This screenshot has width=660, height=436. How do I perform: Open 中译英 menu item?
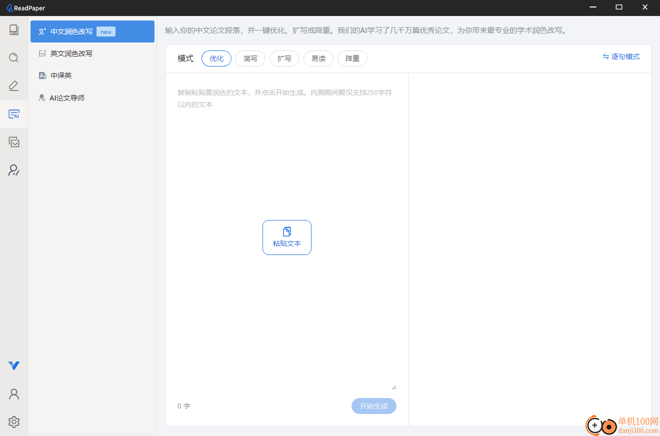[92, 75]
